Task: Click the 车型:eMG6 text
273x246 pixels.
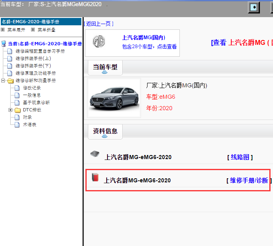Action: click(161, 97)
